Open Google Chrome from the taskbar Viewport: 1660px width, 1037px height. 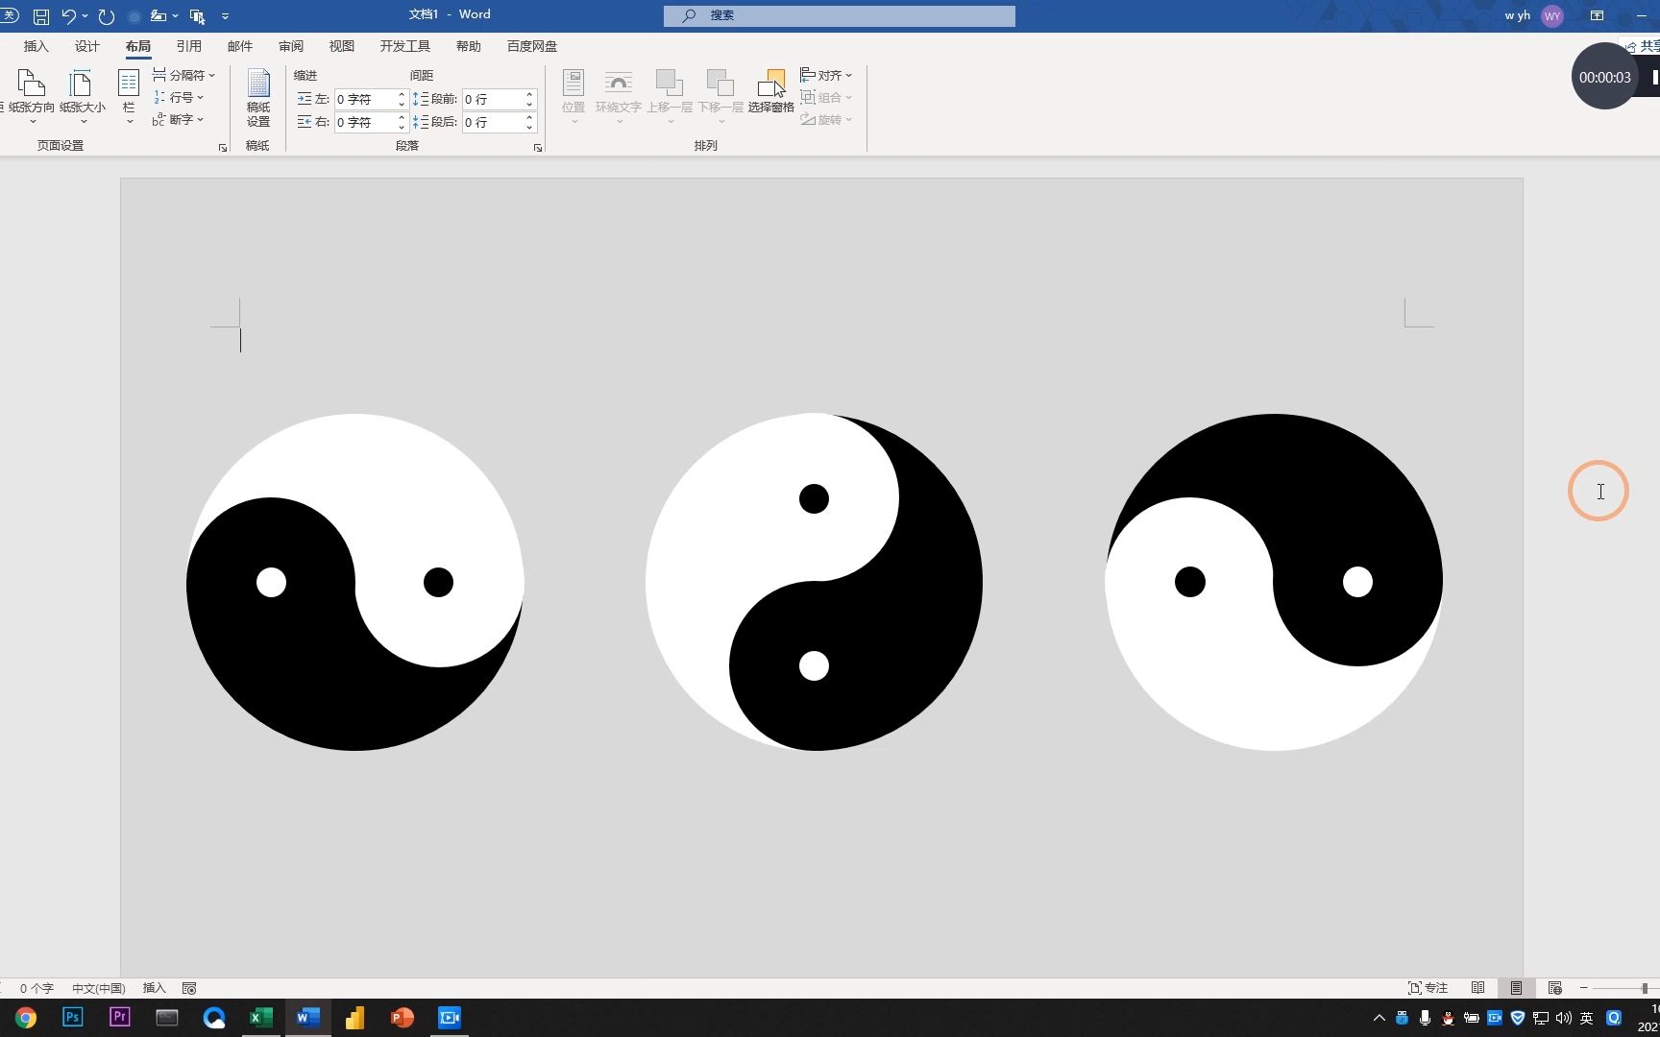pyautogui.click(x=25, y=1017)
